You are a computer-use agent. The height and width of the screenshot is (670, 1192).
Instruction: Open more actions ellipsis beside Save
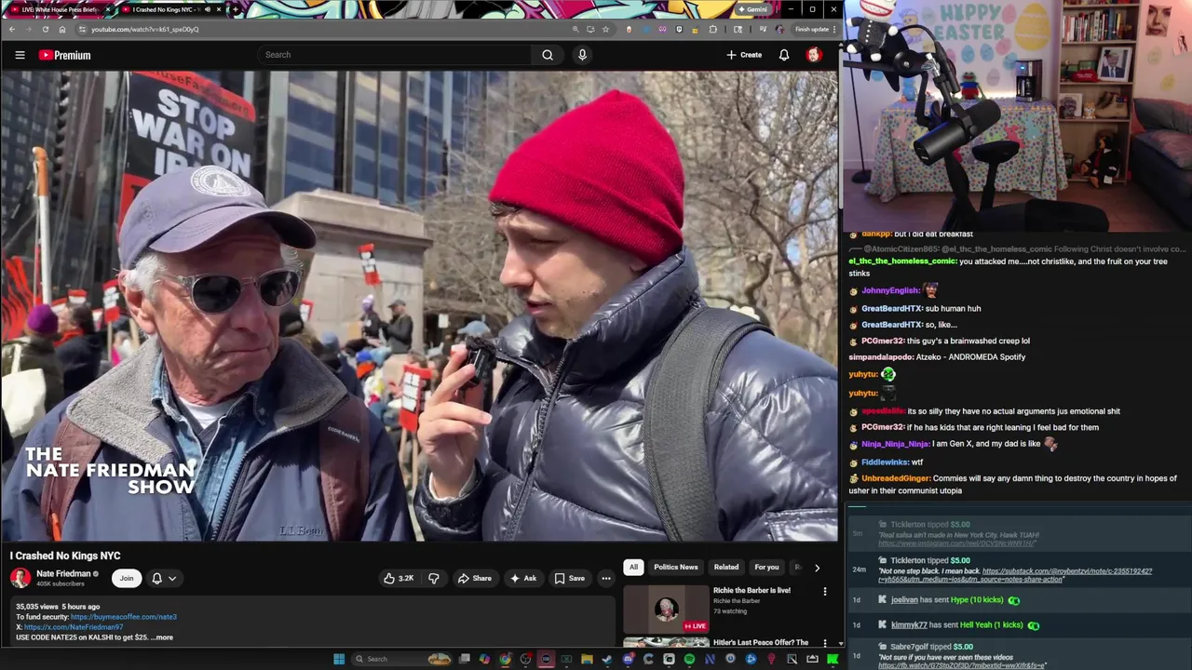click(x=605, y=579)
